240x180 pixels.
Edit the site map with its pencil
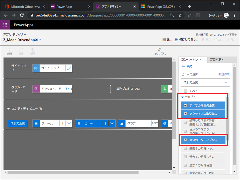click(69, 68)
